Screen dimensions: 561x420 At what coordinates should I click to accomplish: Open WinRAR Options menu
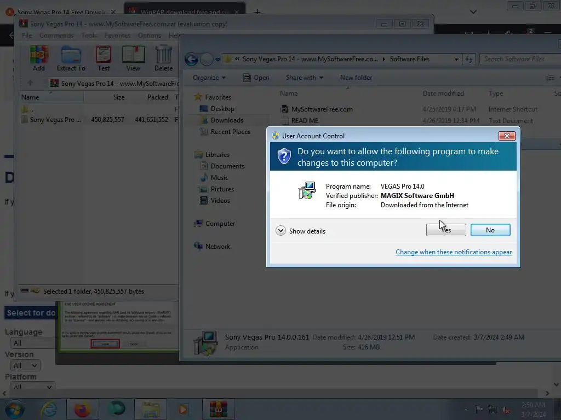(x=149, y=36)
